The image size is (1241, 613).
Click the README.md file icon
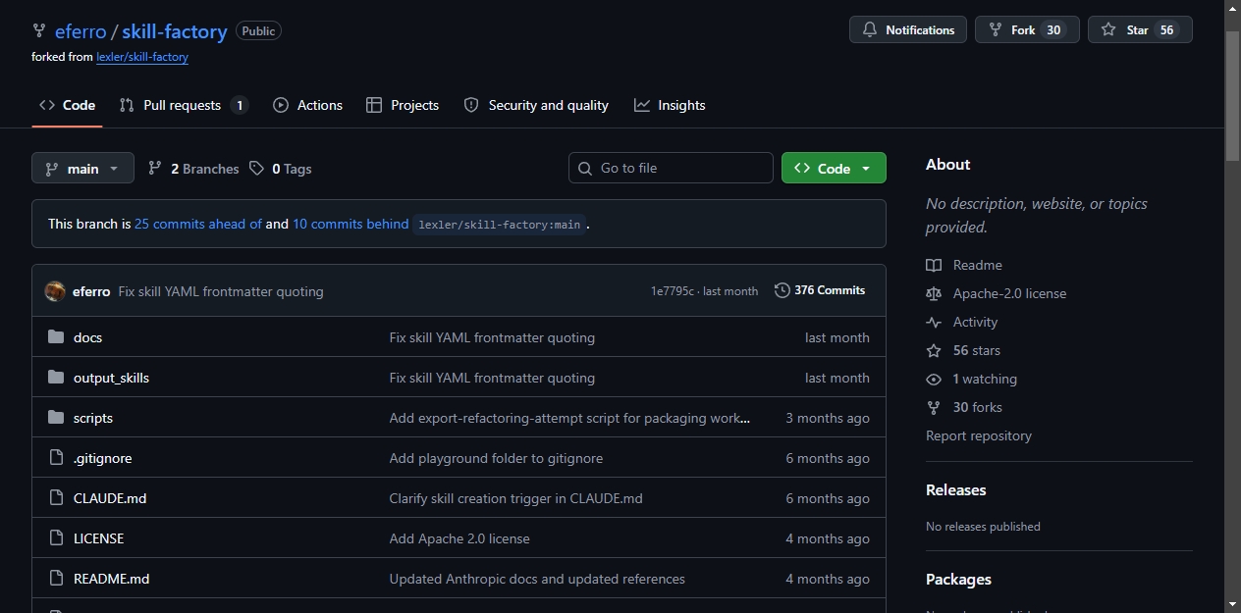(56, 579)
